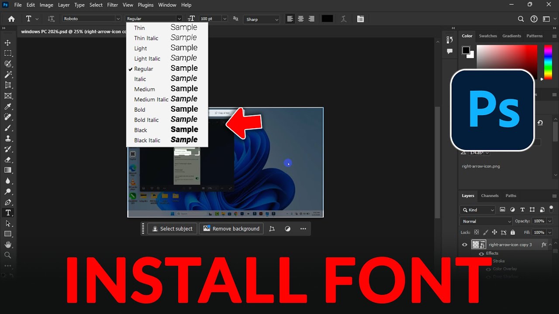Open the Help icon
The width and height of the screenshot is (559, 314).
(534, 19)
